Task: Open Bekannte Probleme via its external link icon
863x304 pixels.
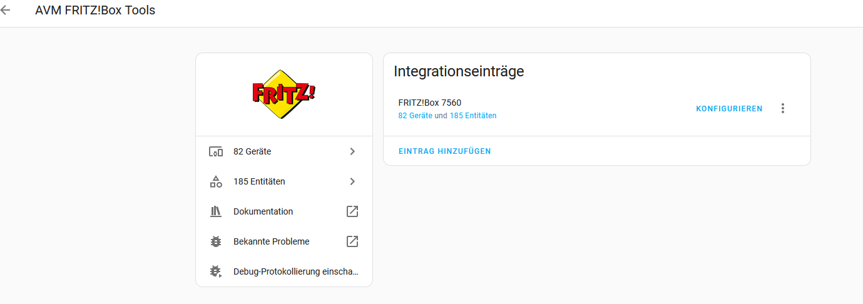Action: [x=352, y=241]
